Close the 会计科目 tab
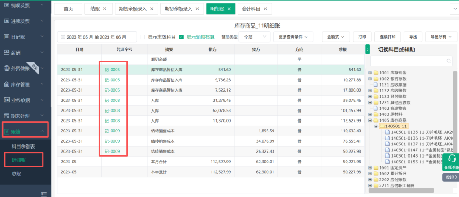This screenshot has width=459, height=197. point(265,9)
